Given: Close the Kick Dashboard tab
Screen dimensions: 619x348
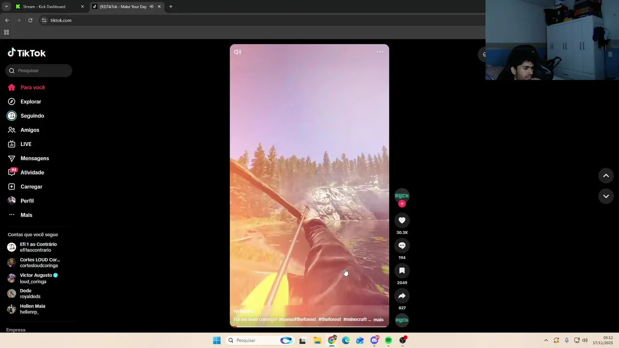Looking at the screenshot, I should (82, 7).
